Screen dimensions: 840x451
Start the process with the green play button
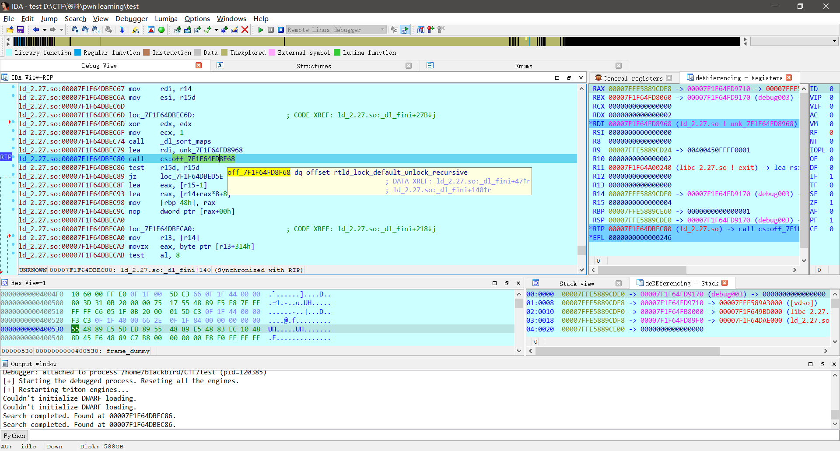[261, 30]
